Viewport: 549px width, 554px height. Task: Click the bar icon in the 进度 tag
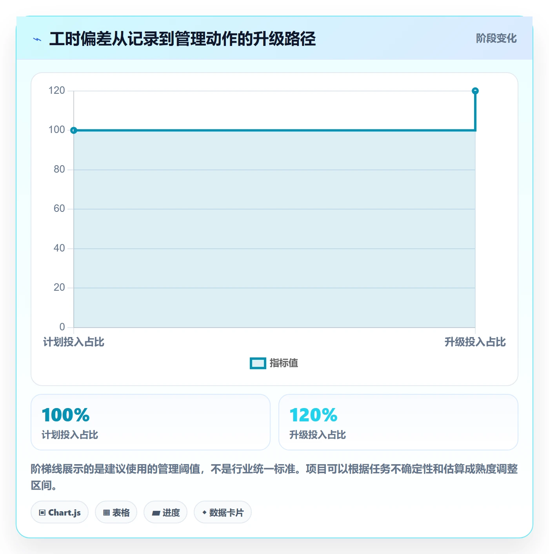coord(156,513)
